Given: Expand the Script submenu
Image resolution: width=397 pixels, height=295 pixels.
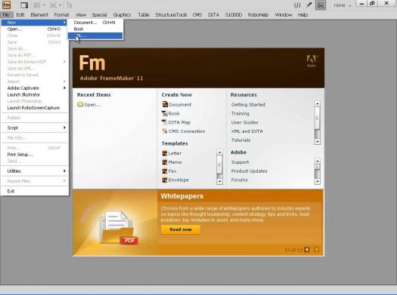Looking at the screenshot, I should click(x=35, y=128).
